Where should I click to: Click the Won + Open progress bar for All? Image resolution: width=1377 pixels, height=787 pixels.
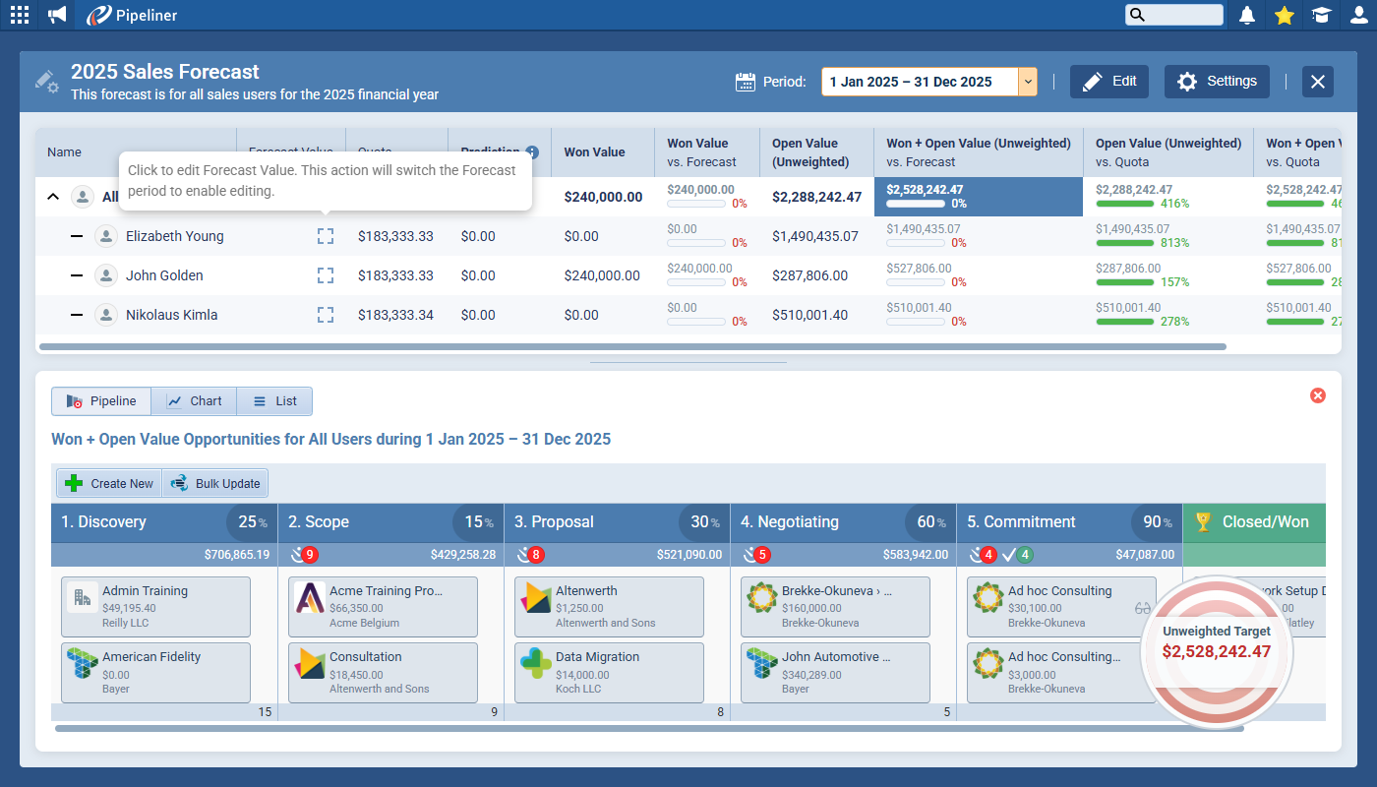tap(914, 204)
